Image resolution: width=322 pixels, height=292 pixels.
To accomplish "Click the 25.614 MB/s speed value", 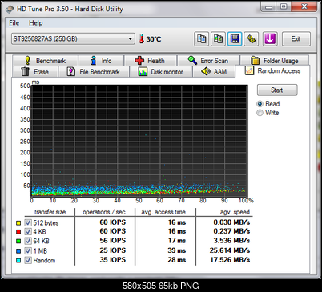I will (230, 250).
